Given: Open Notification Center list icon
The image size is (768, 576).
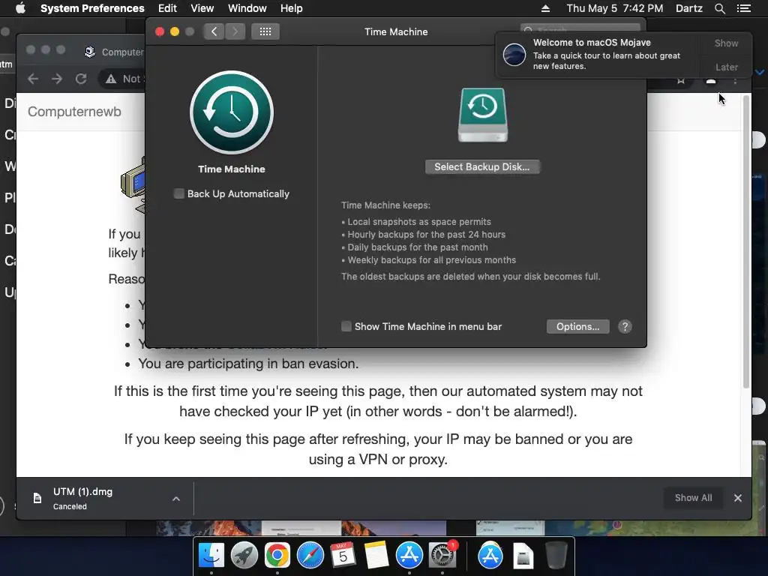Looking at the screenshot, I should click(x=744, y=8).
